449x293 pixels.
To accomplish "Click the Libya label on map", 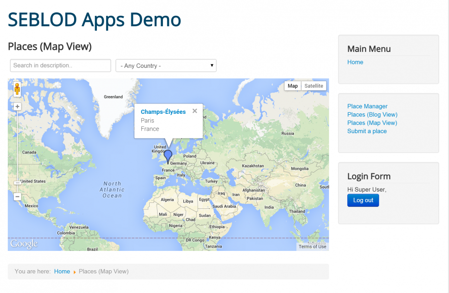I will point(188,201).
